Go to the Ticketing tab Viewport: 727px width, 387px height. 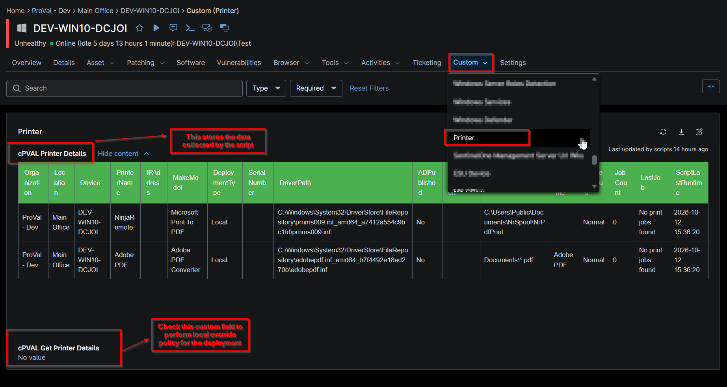427,63
